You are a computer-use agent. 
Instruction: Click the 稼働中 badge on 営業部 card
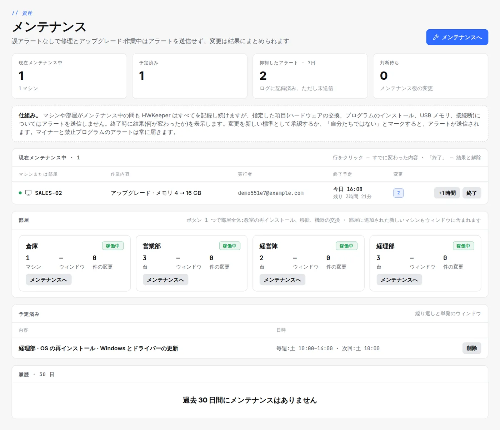[230, 246]
